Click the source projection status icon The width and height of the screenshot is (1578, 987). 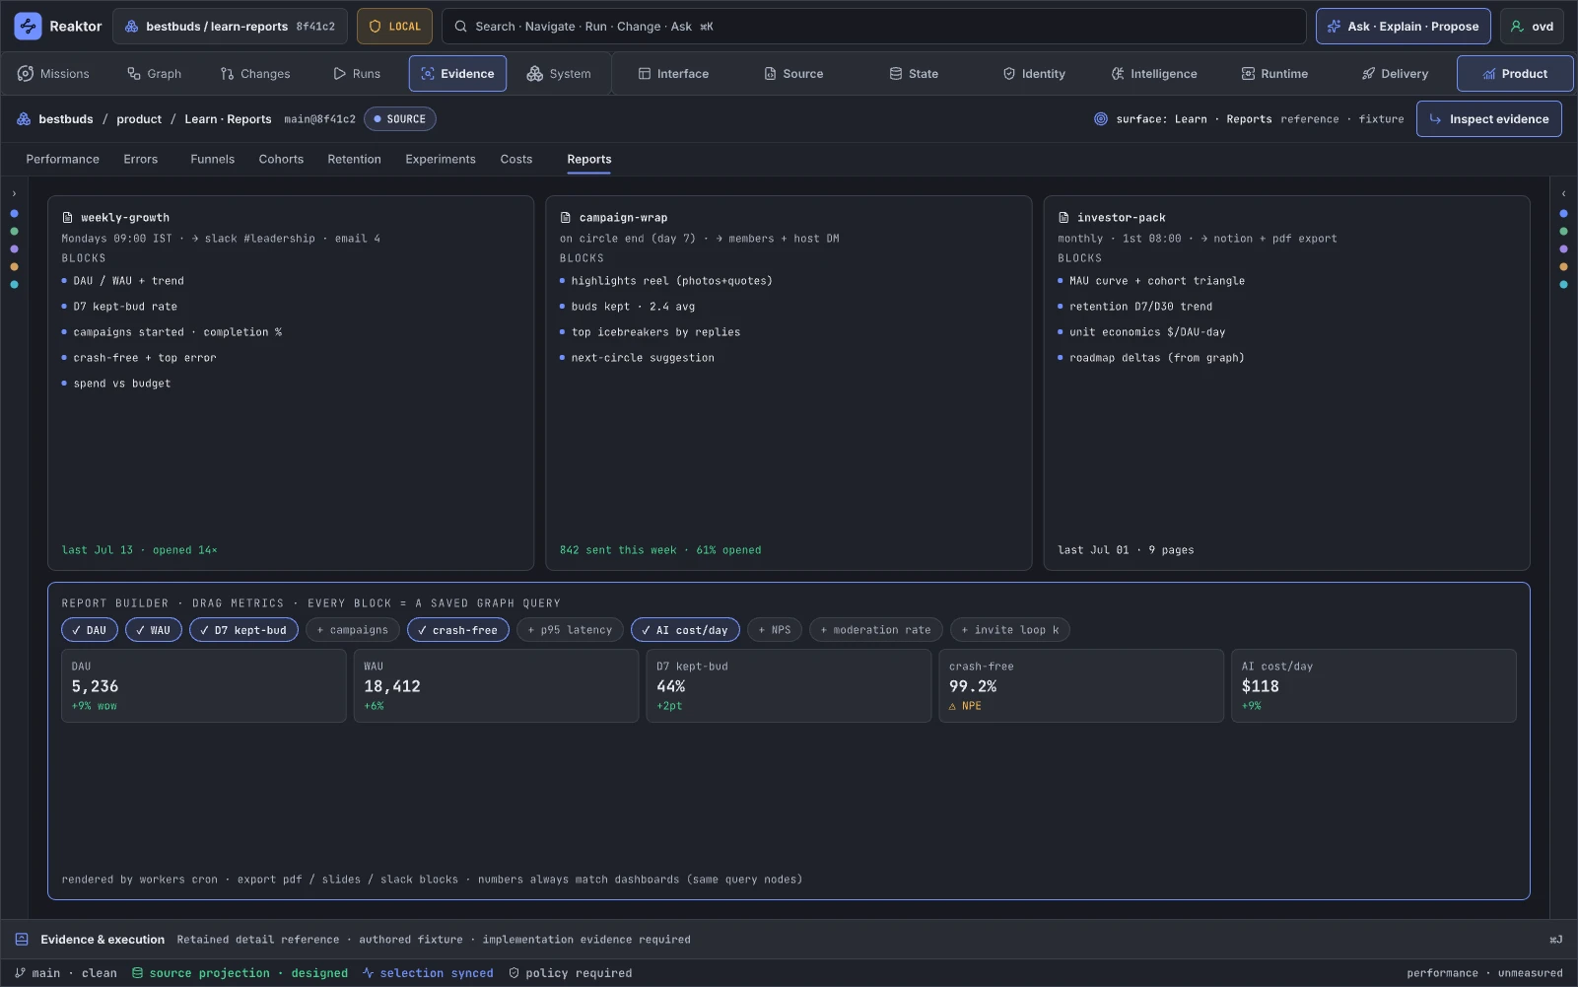click(x=138, y=973)
